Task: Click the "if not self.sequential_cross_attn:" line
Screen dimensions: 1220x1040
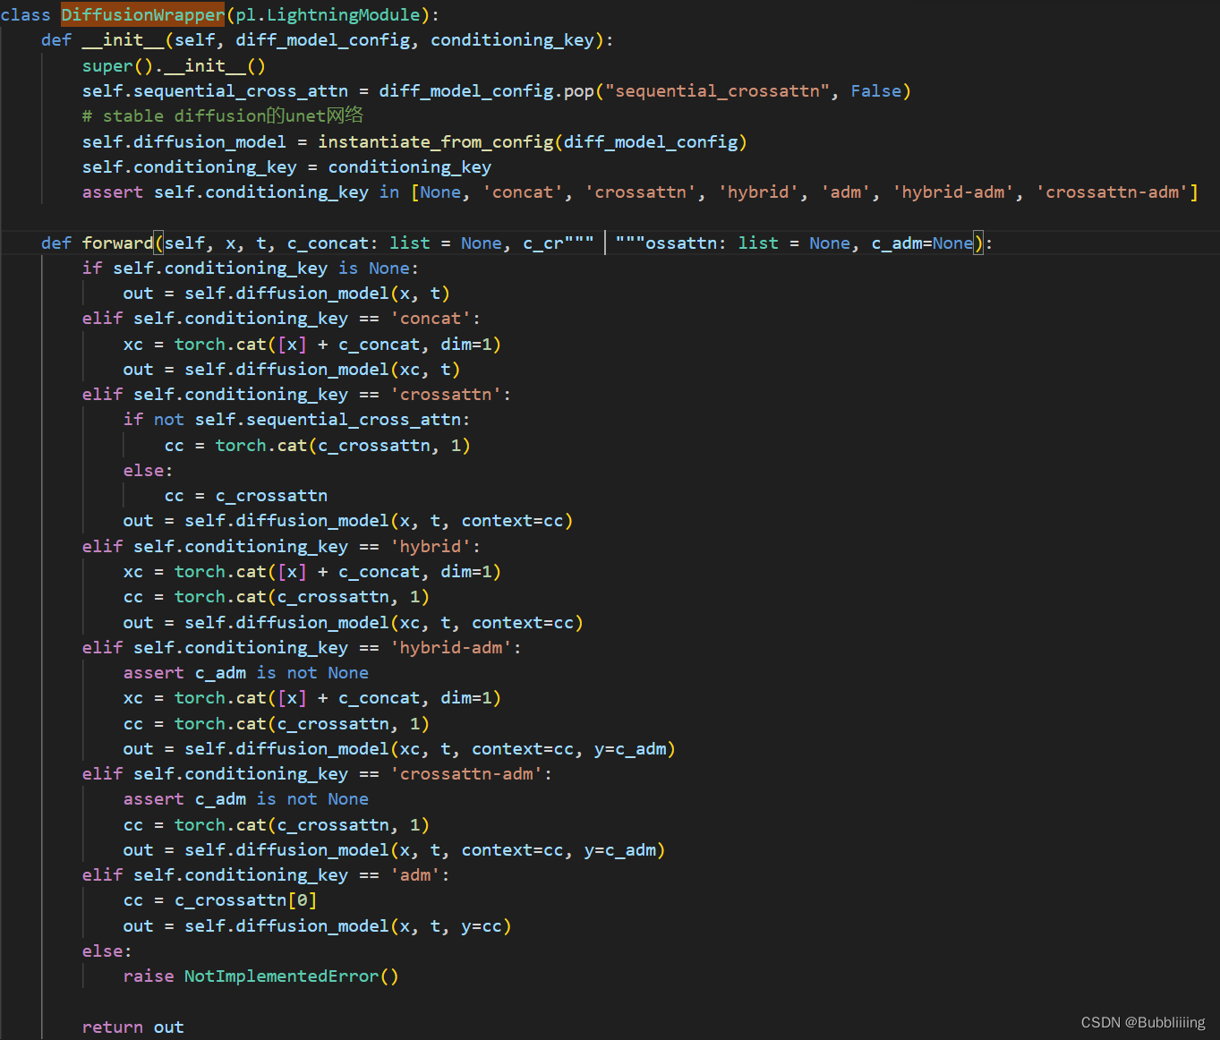Action: coord(296,420)
